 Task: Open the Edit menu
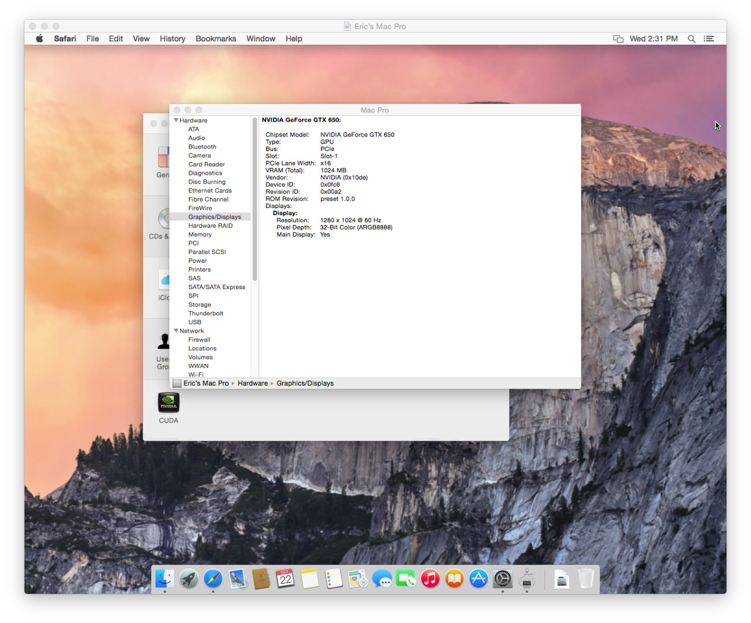tap(116, 38)
